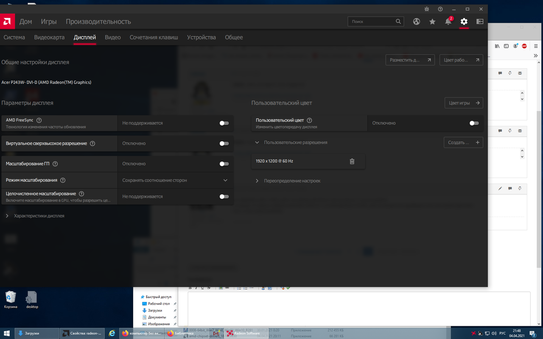Image resolution: width=543 pixels, height=339 pixels.
Task: Select the 1920 x 1200 @ 60 Hz entry
Action: click(x=308, y=161)
